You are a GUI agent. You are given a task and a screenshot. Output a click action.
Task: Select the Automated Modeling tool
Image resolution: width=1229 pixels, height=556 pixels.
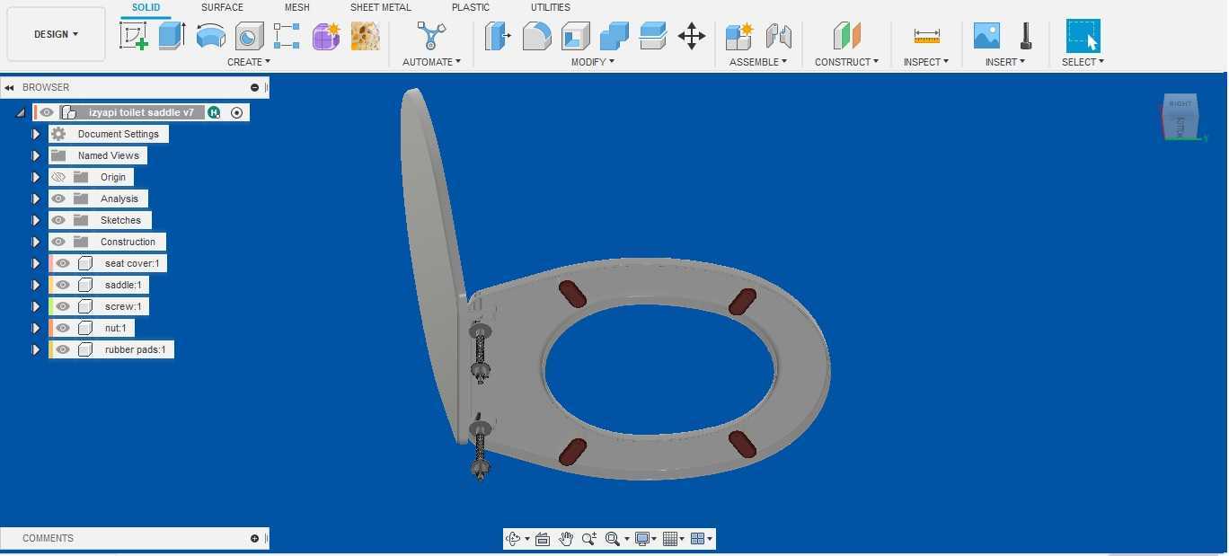431,36
